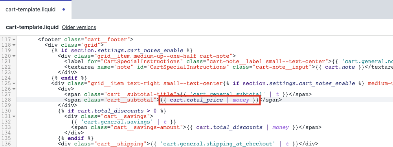The image size is (393, 147).
Task: Click the 'cart.general.savings' translation key
Action: [x=117, y=122]
